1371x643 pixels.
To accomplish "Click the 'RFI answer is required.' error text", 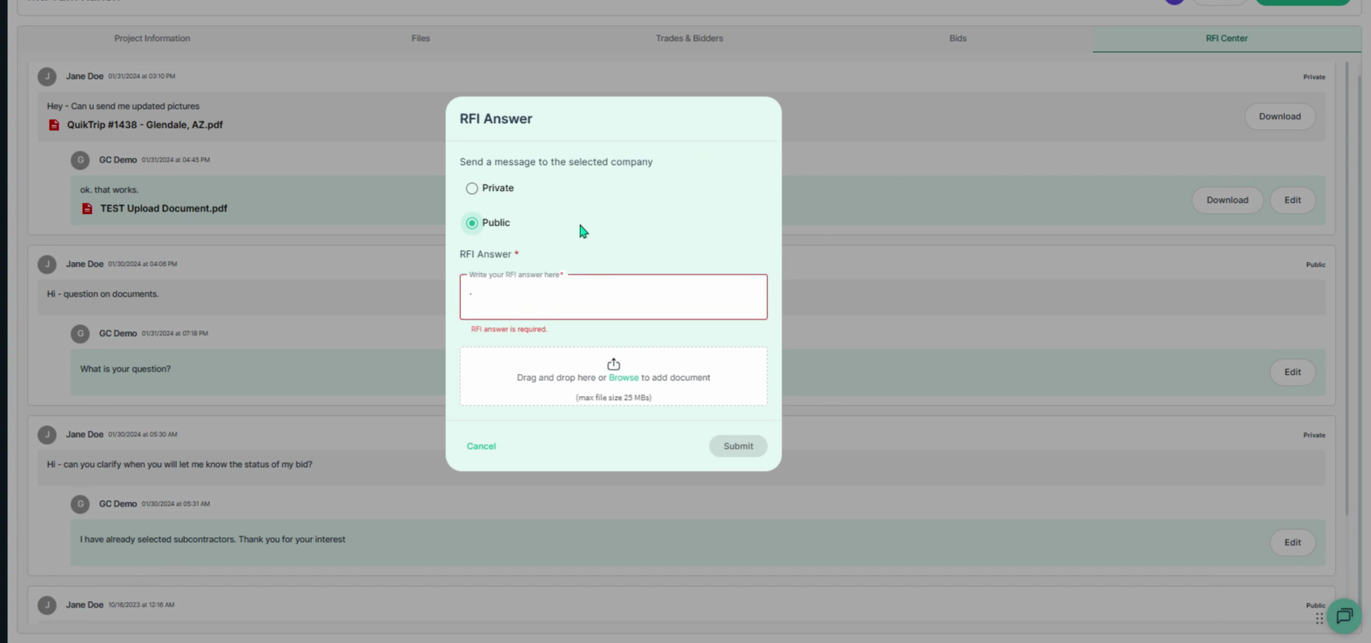I will tap(509, 329).
